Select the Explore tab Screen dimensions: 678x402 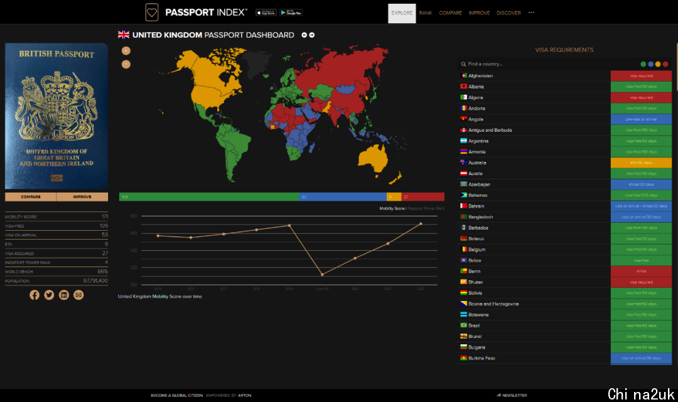click(402, 13)
